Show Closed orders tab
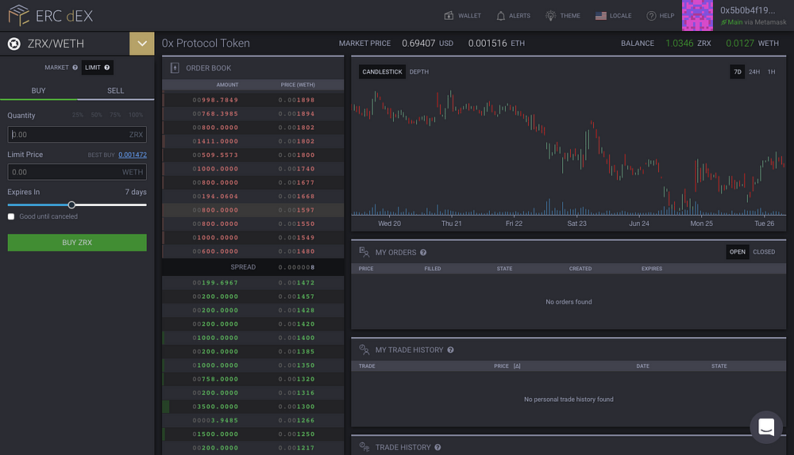 tap(764, 252)
